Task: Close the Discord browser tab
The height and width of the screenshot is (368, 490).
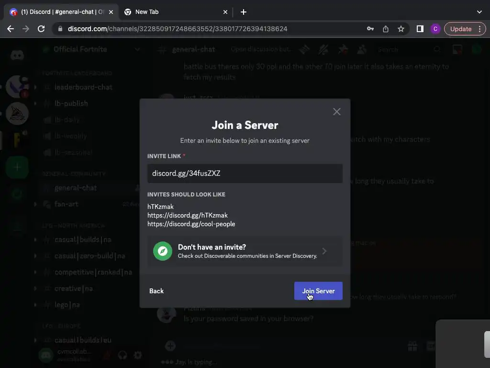Action: click(x=111, y=12)
